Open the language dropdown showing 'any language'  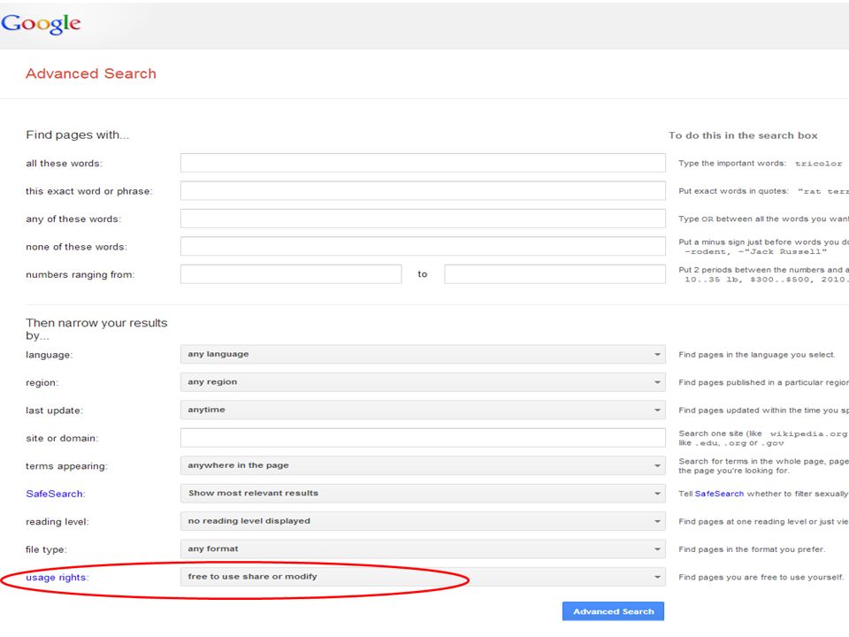pyautogui.click(x=423, y=354)
